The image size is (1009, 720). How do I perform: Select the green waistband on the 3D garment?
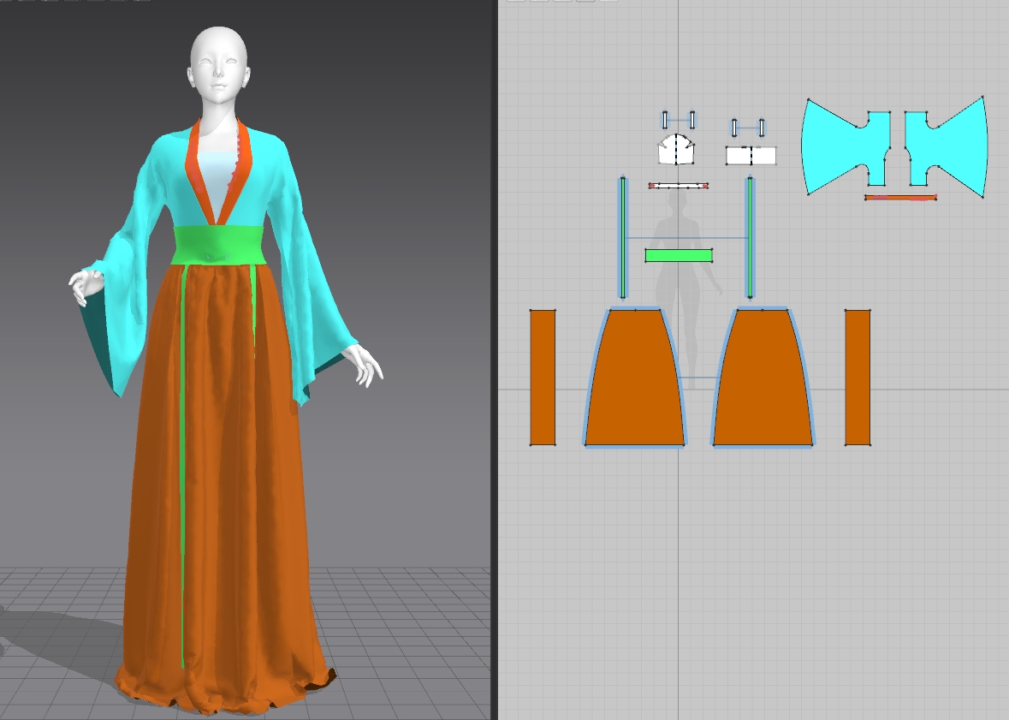[219, 245]
